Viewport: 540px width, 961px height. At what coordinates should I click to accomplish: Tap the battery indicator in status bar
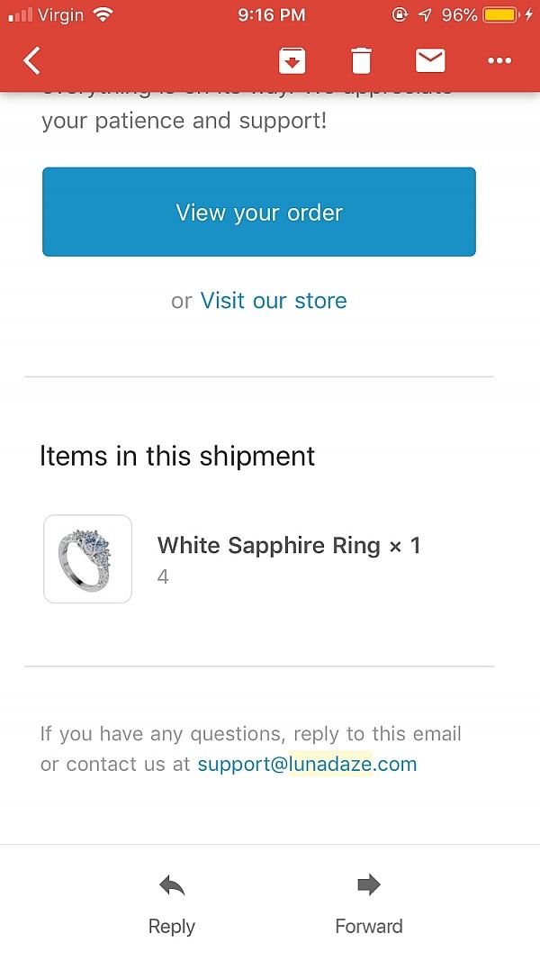502,15
